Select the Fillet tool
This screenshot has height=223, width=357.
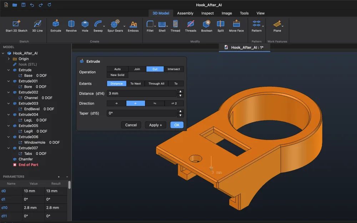point(150,26)
